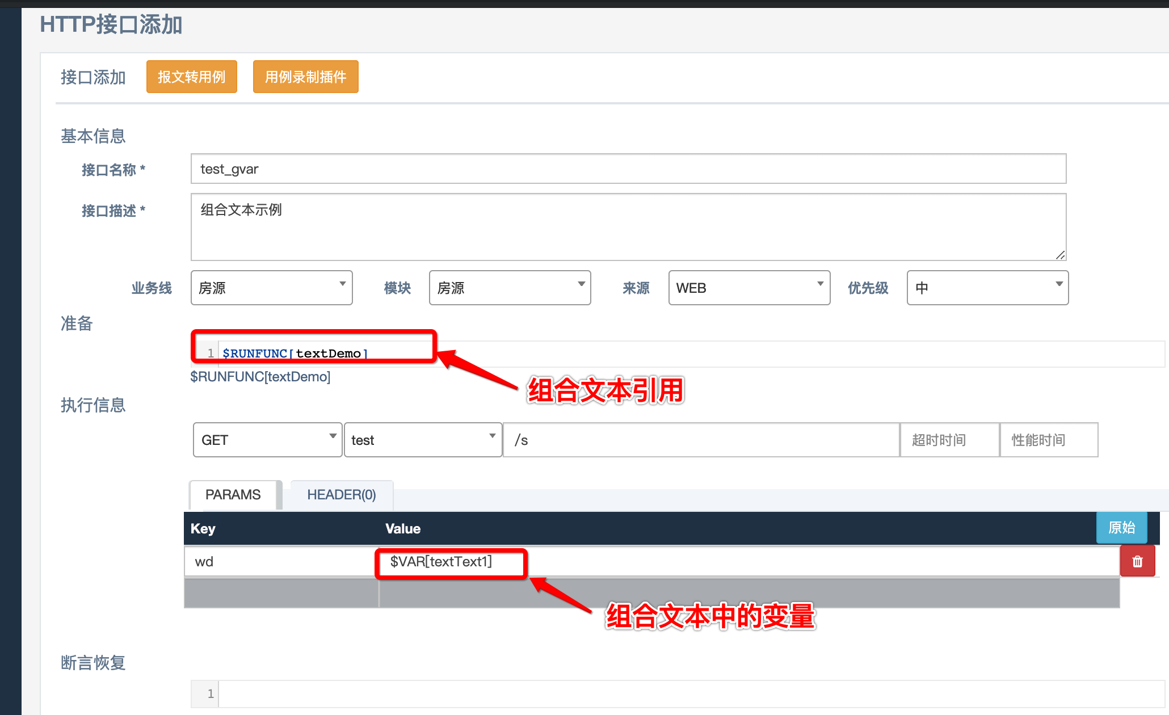Switch to the HEADER(0) tab
The height and width of the screenshot is (715, 1169).
point(342,495)
